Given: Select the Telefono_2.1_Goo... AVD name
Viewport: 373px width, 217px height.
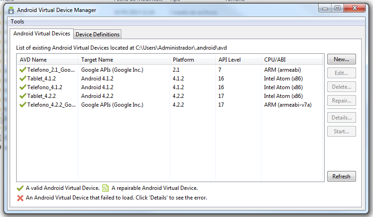Looking at the screenshot, I should tap(51, 70).
